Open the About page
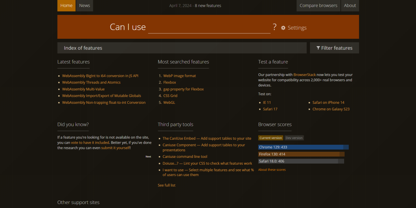This screenshot has height=208, width=416. coord(350,6)
